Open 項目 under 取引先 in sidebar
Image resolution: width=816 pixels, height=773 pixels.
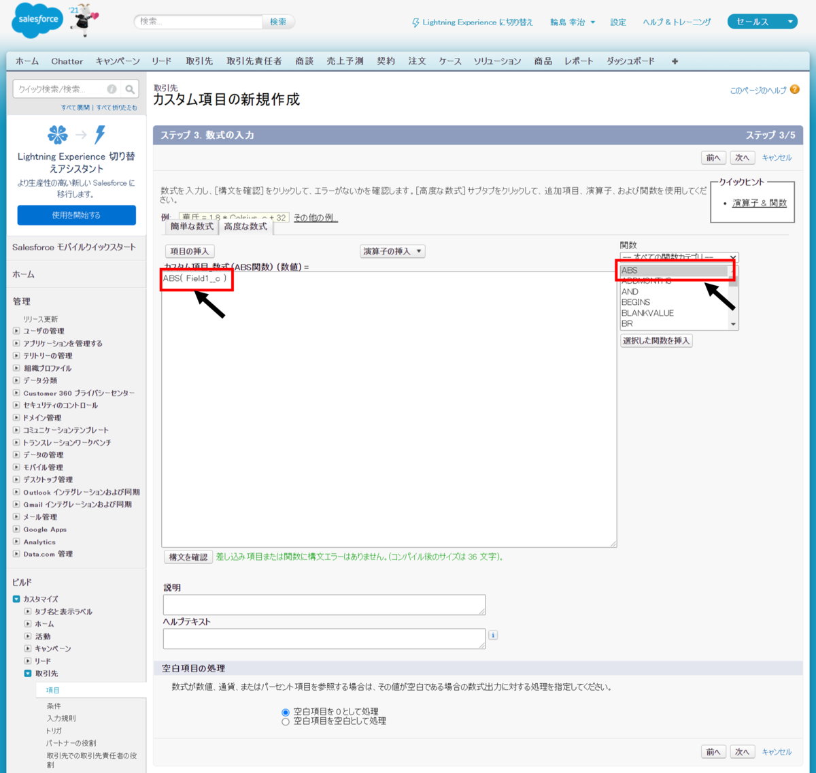click(53, 691)
